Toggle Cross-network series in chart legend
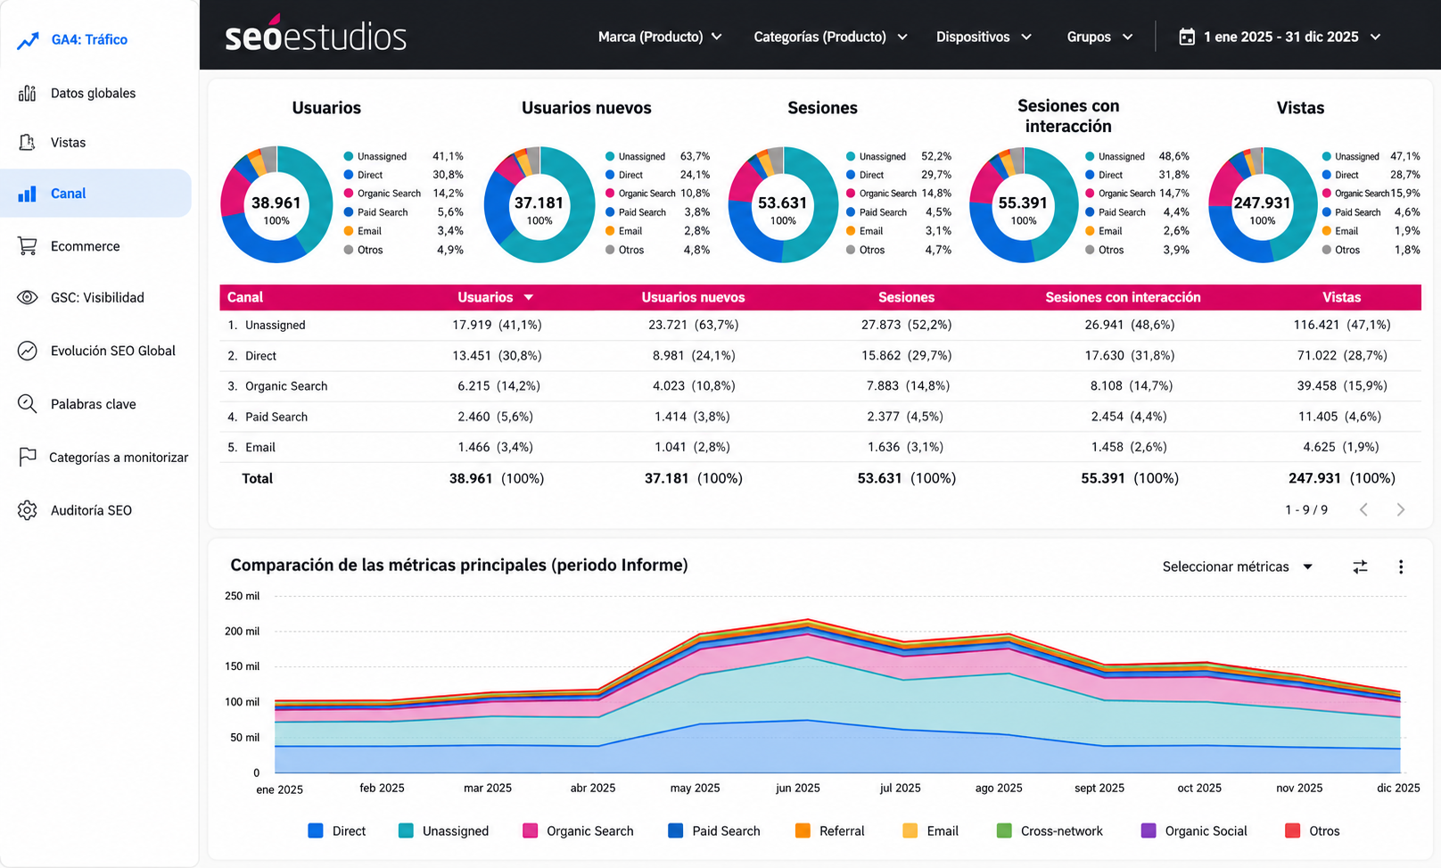Screen dimensions: 1441x868 tap(1050, 831)
